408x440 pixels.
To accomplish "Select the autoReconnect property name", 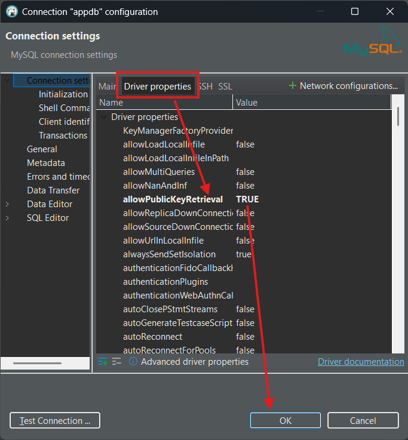I will pos(152,337).
